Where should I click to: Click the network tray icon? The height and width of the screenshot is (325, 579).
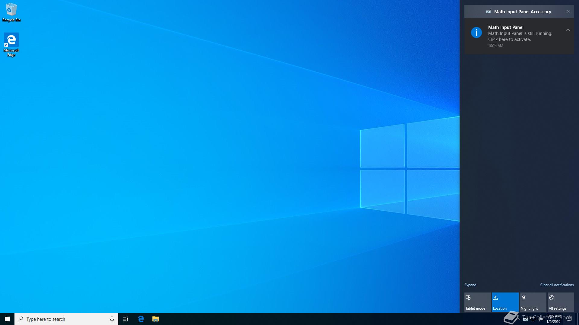tap(533, 319)
